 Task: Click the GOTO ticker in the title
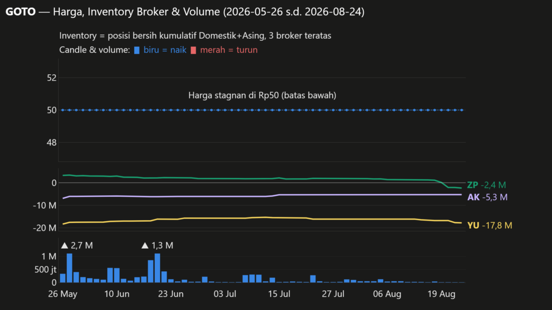[20, 12]
